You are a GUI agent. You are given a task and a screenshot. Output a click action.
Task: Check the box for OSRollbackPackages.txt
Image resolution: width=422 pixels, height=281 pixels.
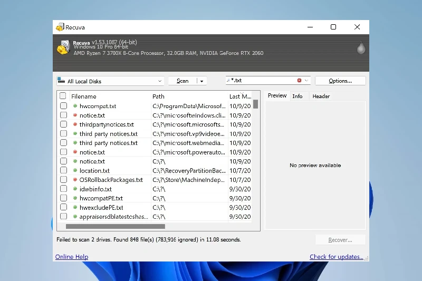pos(63,179)
